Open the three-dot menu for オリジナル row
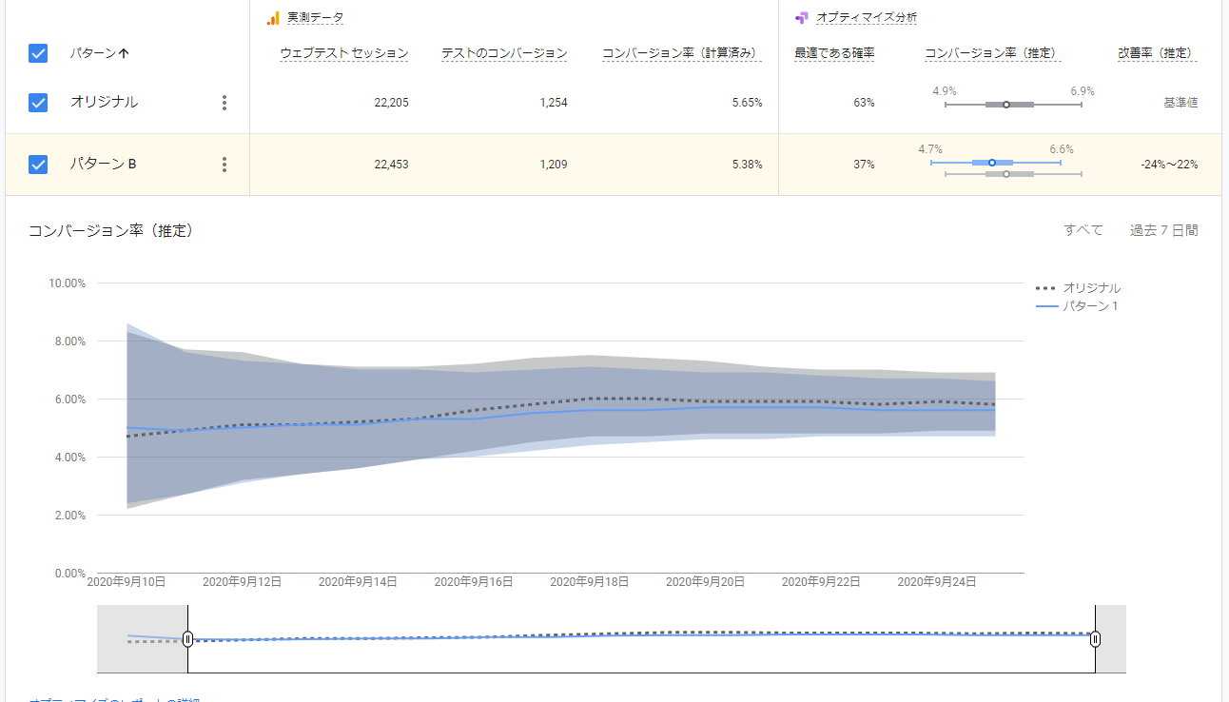1229x702 pixels. (224, 103)
